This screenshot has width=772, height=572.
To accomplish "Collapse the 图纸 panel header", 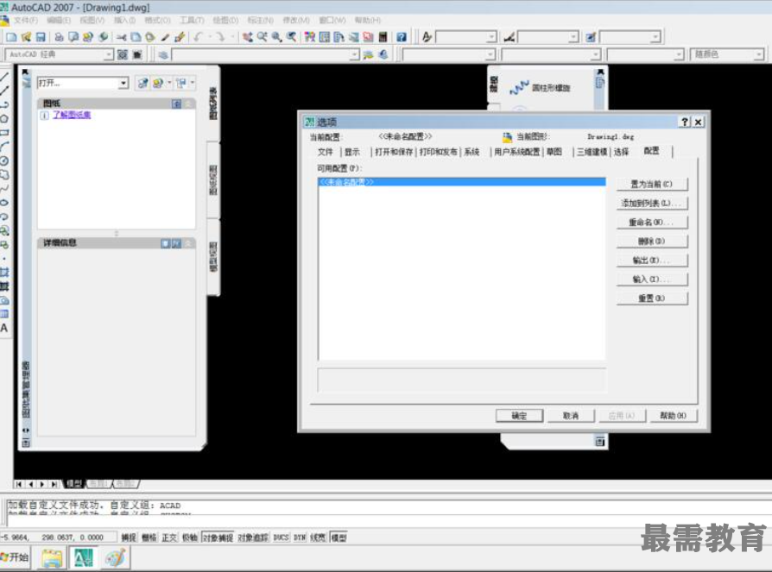I will coord(187,104).
